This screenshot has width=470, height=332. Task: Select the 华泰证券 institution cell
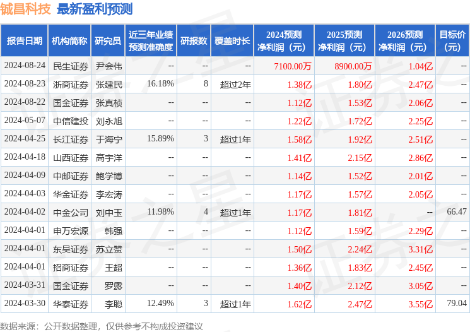[71, 304]
